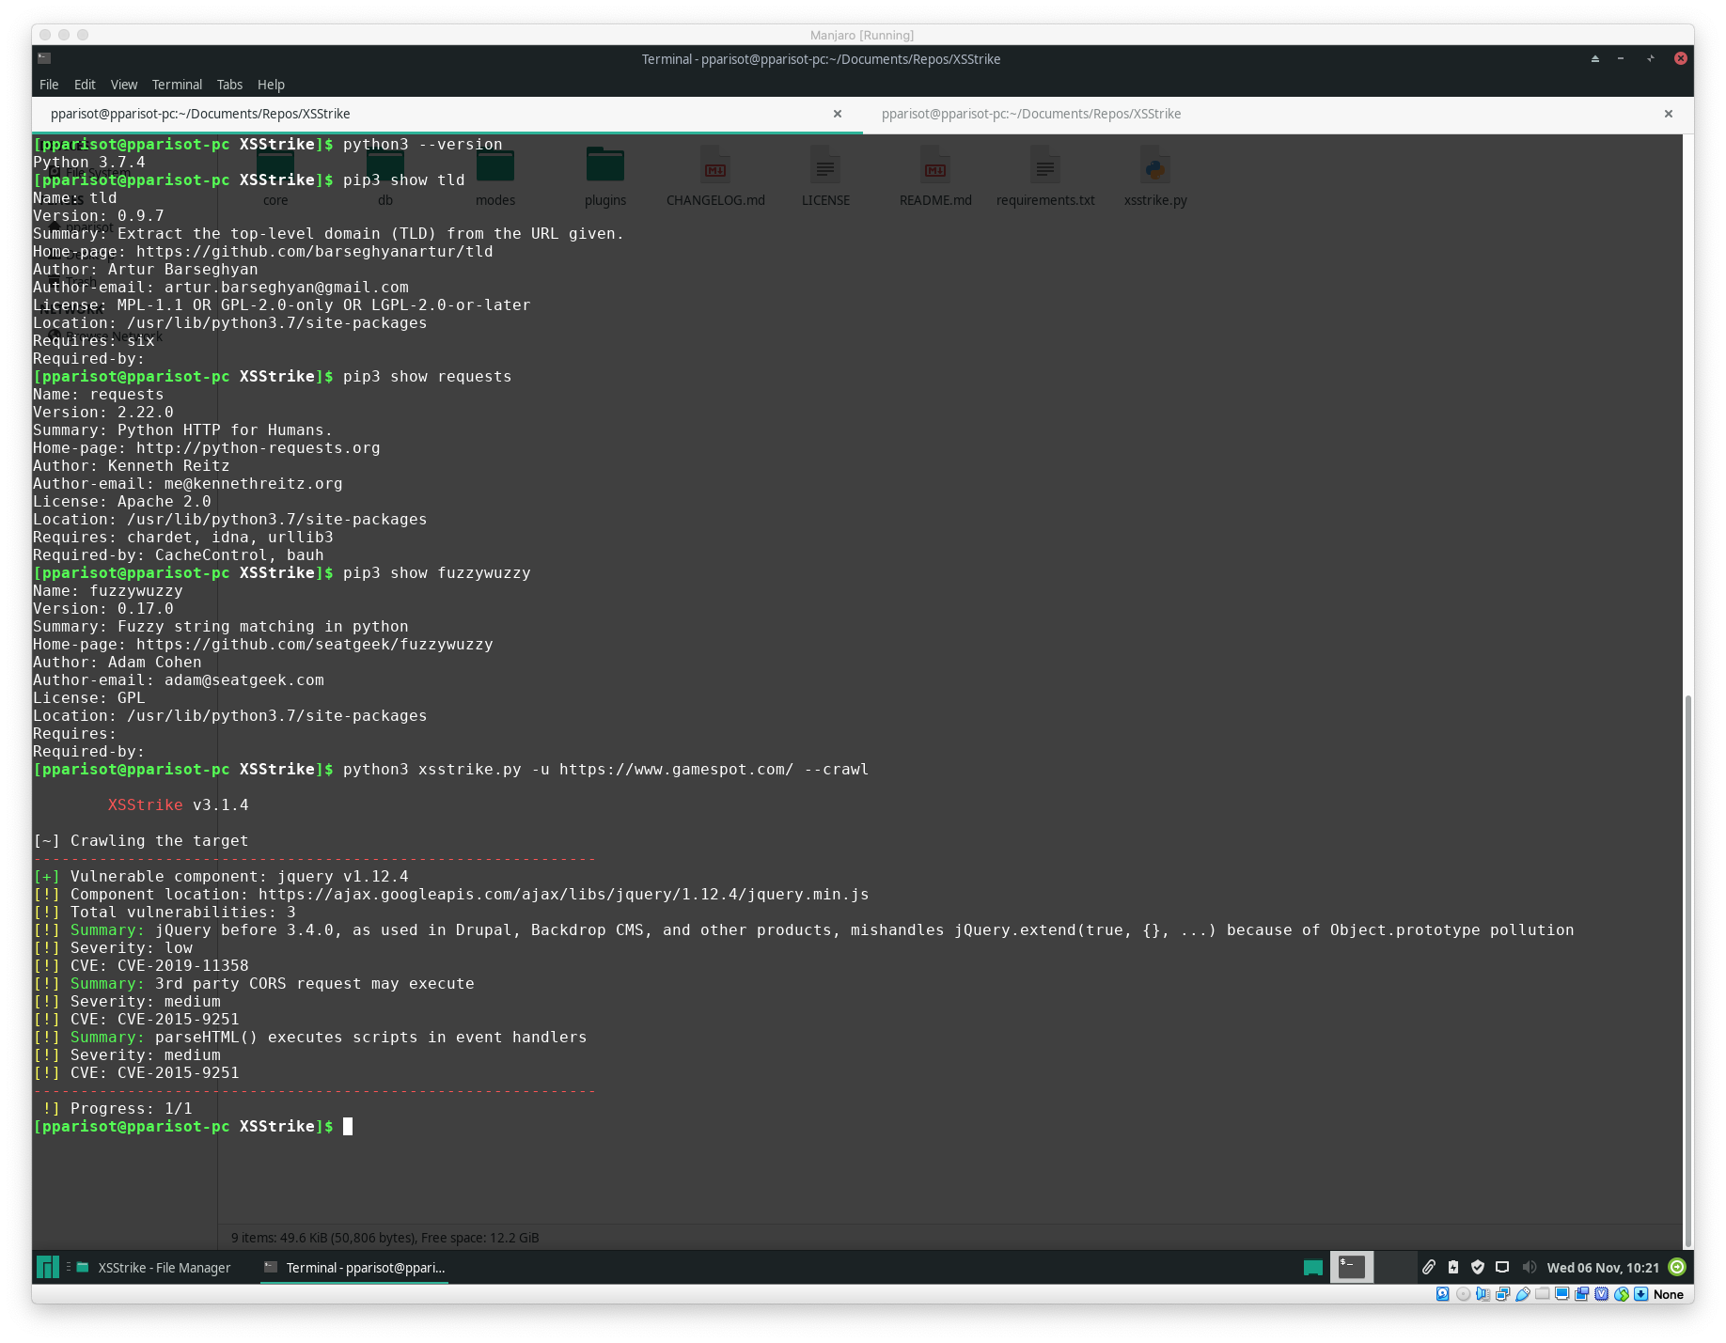
Task: Click VirtualBox mouse integration globe icon
Action: 1621,1294
